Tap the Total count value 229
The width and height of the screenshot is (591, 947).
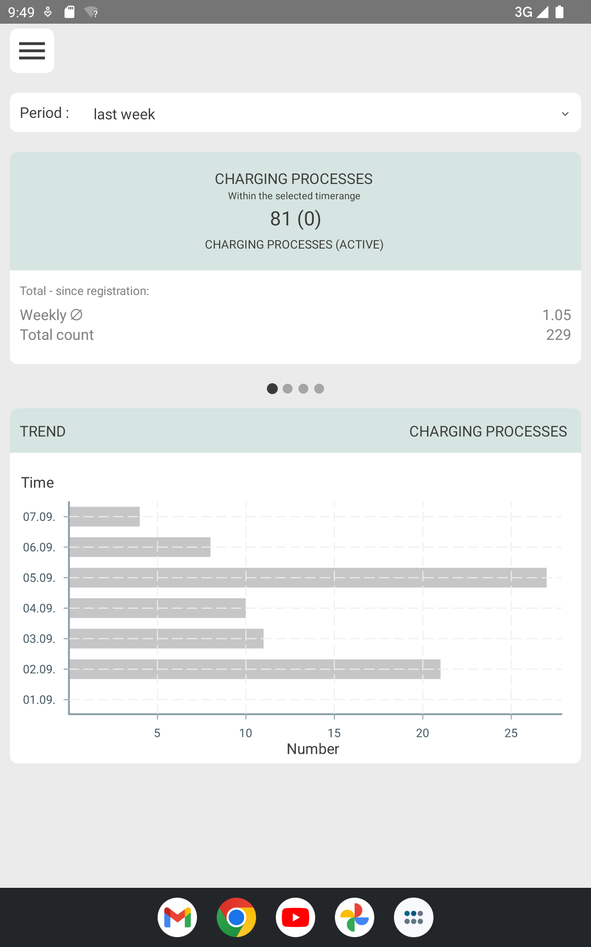coord(558,335)
